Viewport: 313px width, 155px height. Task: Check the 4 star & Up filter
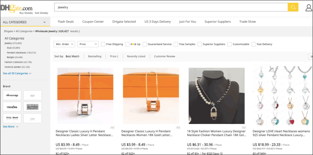tap(128, 44)
